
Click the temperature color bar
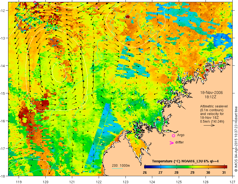pyautogui.click(x=186, y=167)
